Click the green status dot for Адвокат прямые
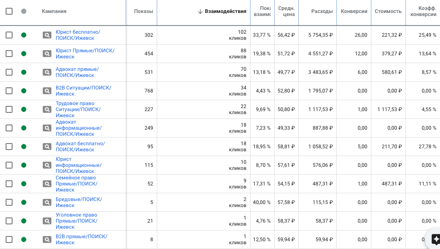Viewport: 440px width, 249px height. 24,72
